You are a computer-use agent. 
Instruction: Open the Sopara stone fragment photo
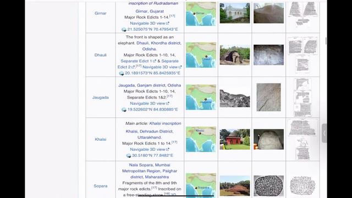269,186
